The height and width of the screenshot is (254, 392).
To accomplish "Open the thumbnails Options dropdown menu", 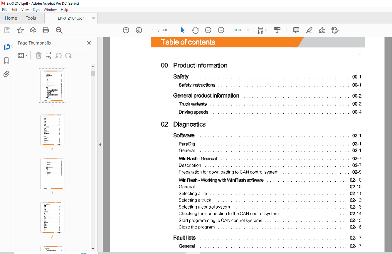I will click(x=23, y=55).
